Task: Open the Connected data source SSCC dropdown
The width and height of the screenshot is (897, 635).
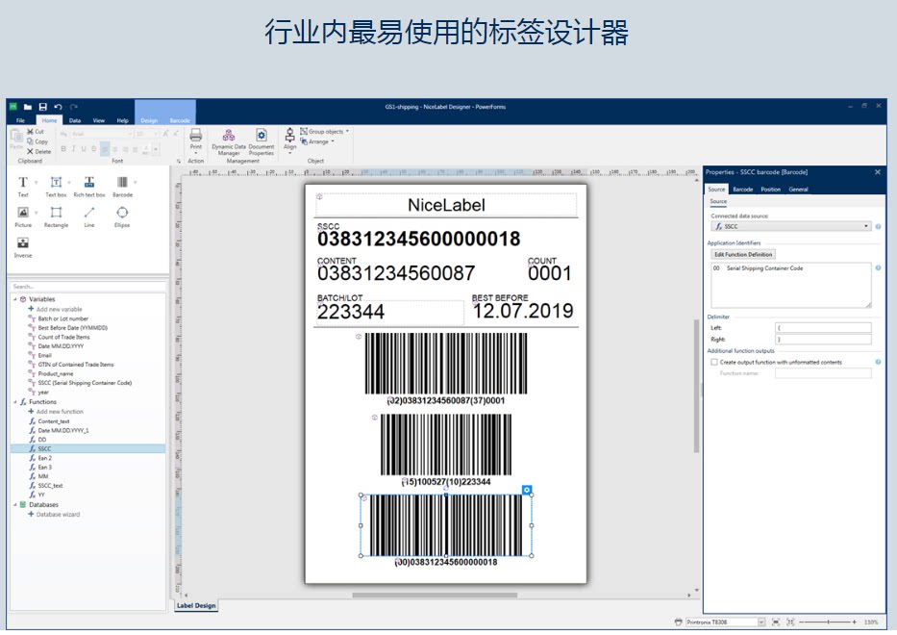Action: [791, 227]
